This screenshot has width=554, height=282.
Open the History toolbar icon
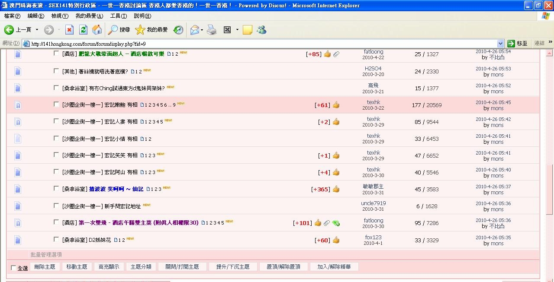178,30
